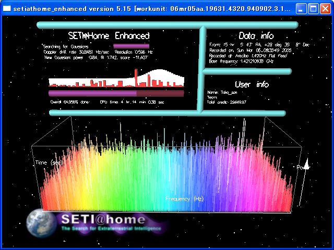Click the SETI@home logo text
Screen dimensions: 334x250
coord(103,219)
